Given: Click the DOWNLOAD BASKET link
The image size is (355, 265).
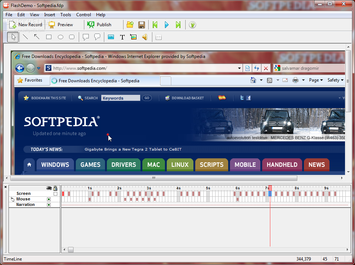Looking at the screenshot, I should coord(185,98).
